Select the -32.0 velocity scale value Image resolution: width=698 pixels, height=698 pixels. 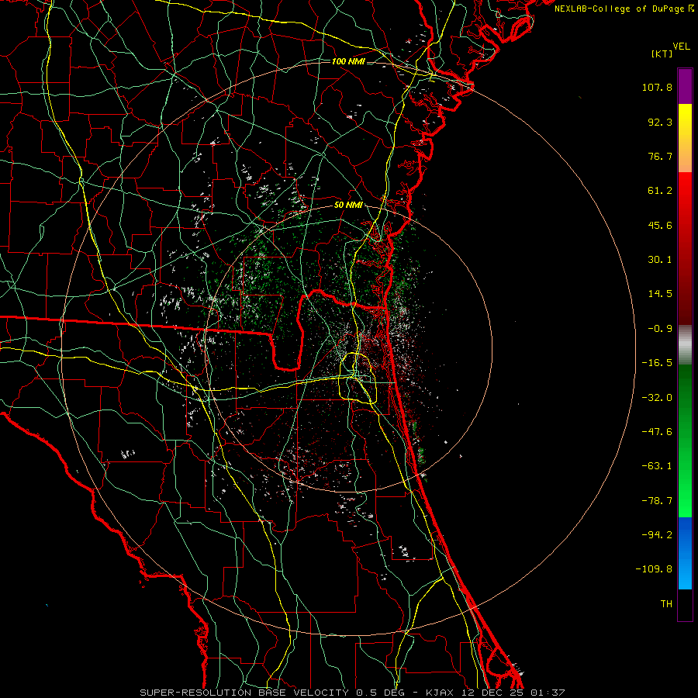[657, 398]
